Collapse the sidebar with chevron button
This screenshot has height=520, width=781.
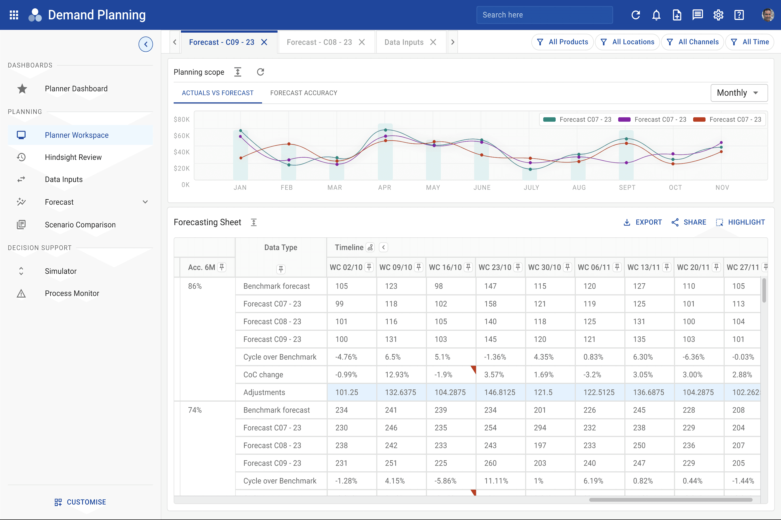click(146, 44)
